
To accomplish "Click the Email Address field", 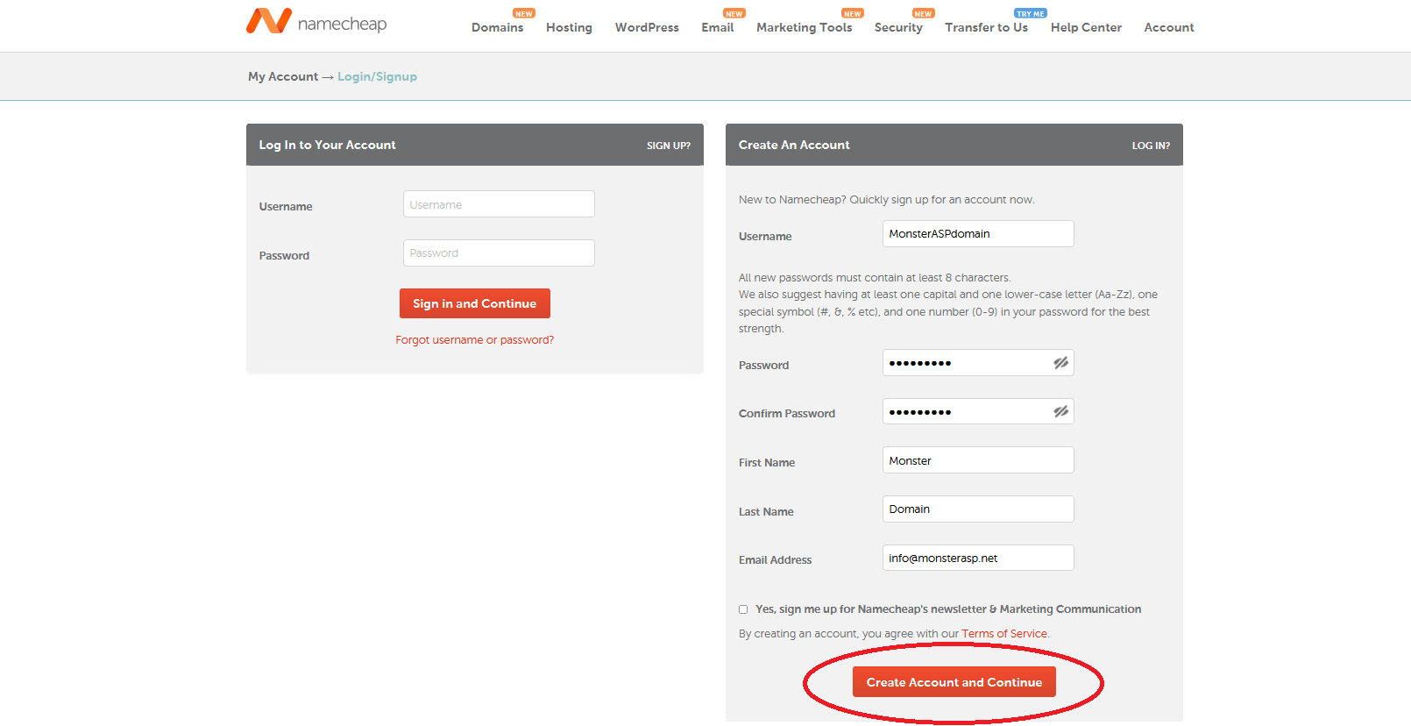I will [x=978, y=558].
